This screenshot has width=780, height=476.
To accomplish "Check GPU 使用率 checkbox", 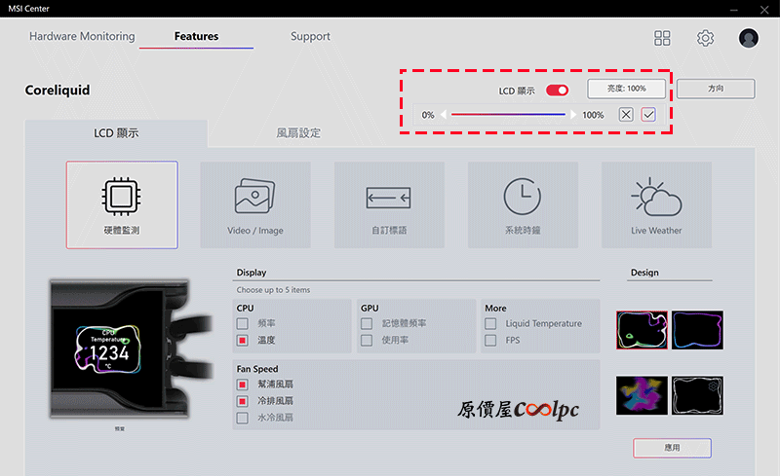I will tap(367, 341).
